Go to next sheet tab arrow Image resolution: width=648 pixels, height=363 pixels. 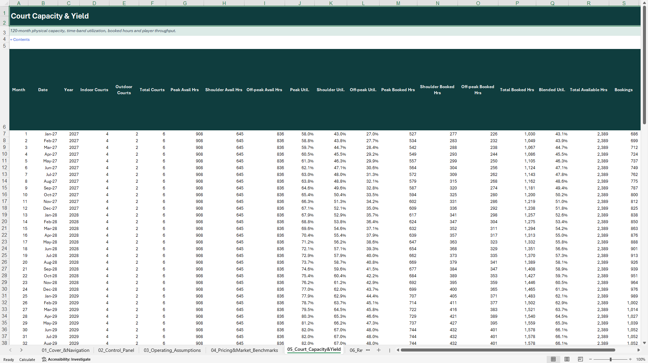point(21,350)
